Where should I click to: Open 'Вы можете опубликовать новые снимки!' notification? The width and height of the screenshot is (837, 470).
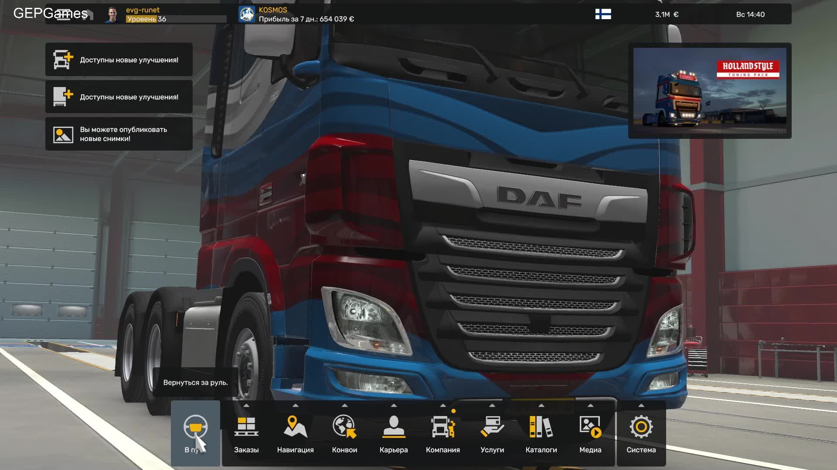[119, 134]
